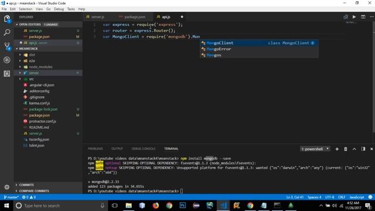Expand the server folder
This screenshot has width=375, height=211.
coord(20,73)
